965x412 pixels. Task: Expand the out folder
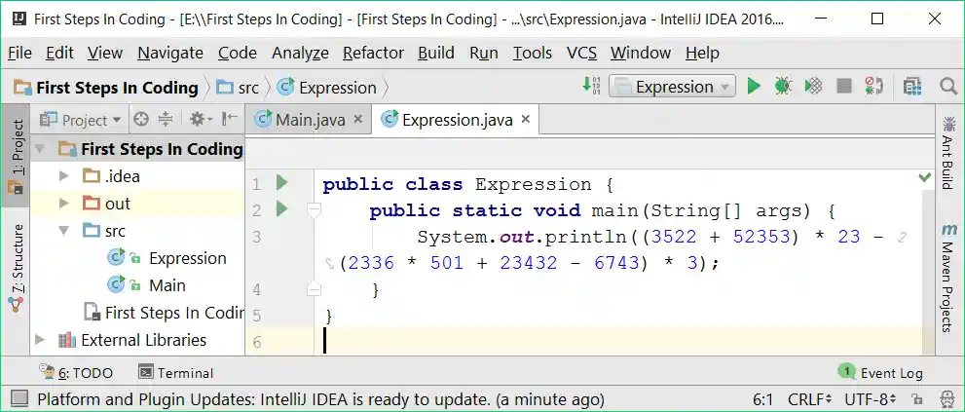63,204
